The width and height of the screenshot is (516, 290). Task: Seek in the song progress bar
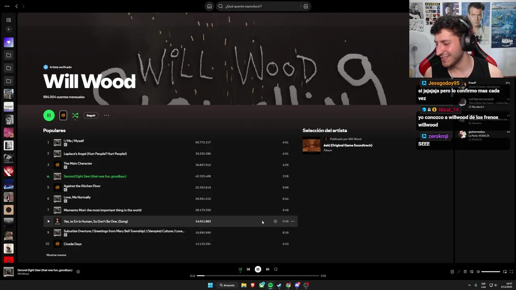(x=258, y=275)
